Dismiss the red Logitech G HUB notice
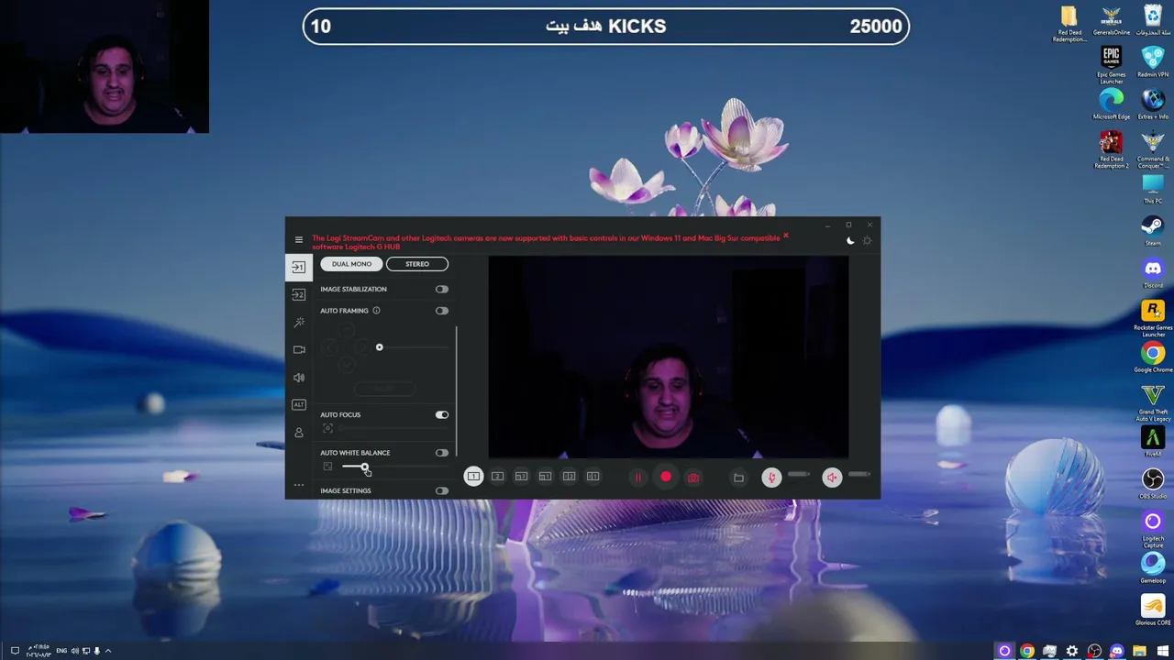The image size is (1174, 660). (786, 236)
